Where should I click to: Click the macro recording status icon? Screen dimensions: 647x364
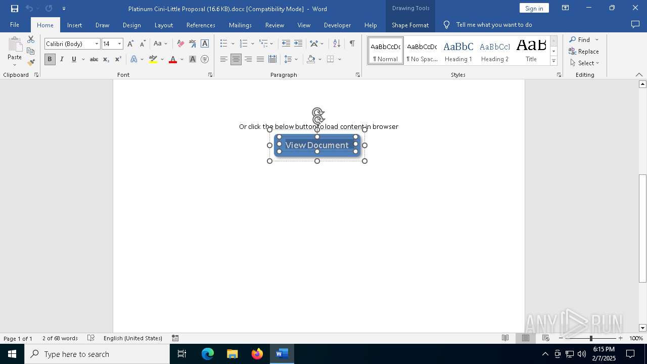(x=175, y=338)
